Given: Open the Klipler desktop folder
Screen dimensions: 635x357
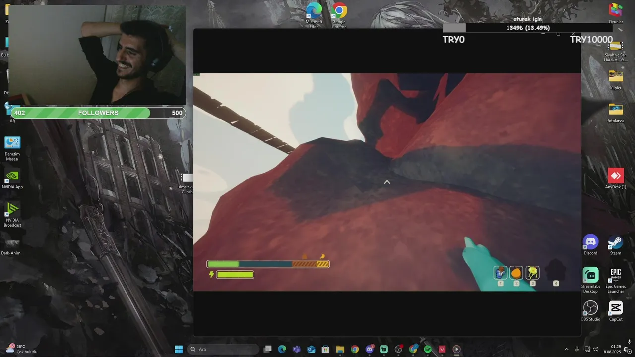Looking at the screenshot, I should [x=616, y=80].
